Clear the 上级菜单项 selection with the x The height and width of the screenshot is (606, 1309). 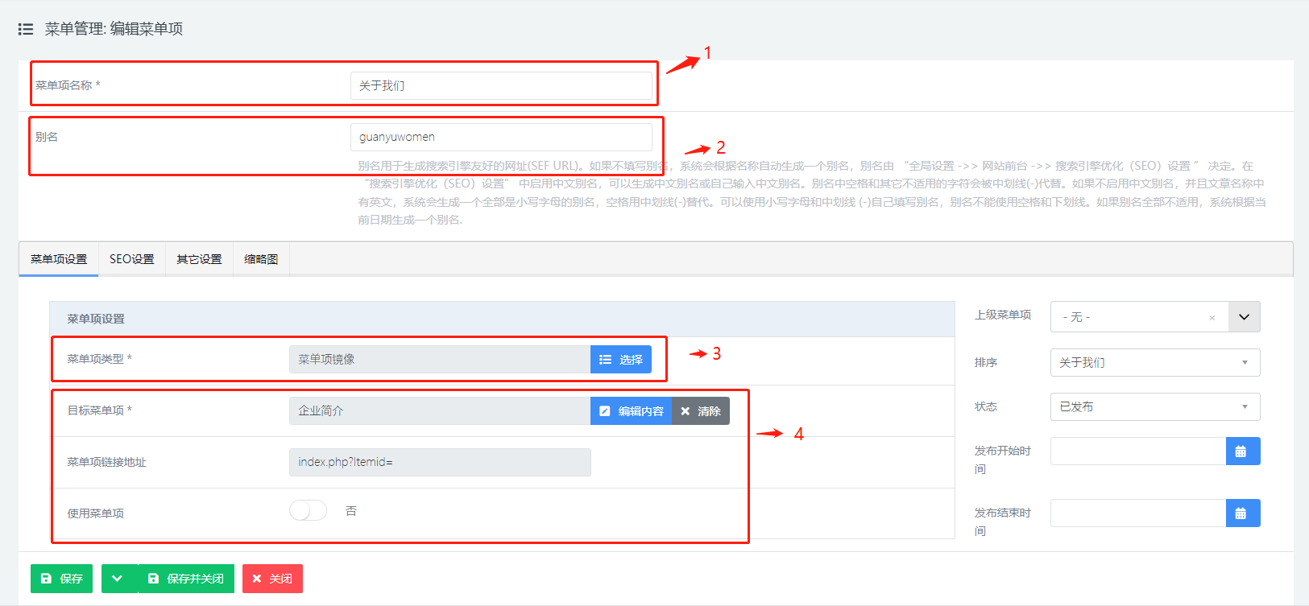click(1212, 318)
